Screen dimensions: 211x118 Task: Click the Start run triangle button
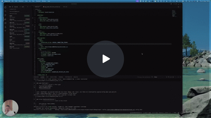pyautogui.click(x=13, y=7)
